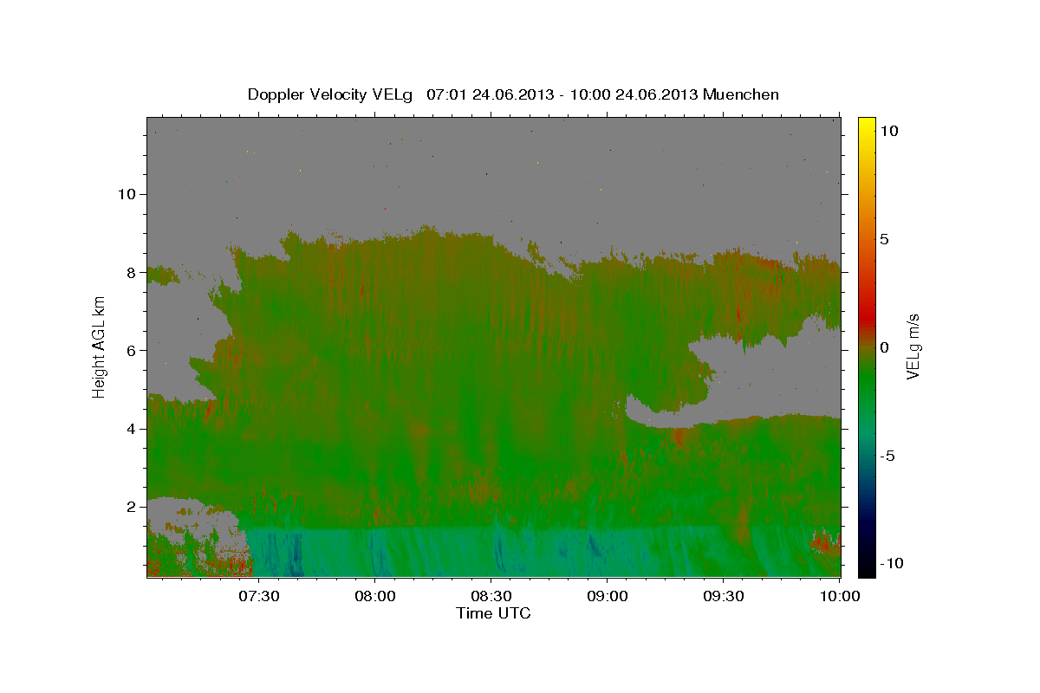Image resolution: width=1040 pixels, height=693 pixels.
Task: Click the height axis label 4
Action: point(132,428)
